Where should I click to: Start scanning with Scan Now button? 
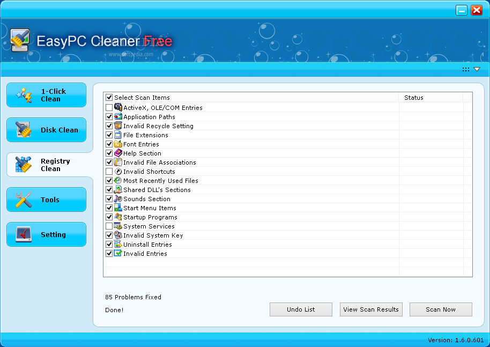pyautogui.click(x=441, y=309)
